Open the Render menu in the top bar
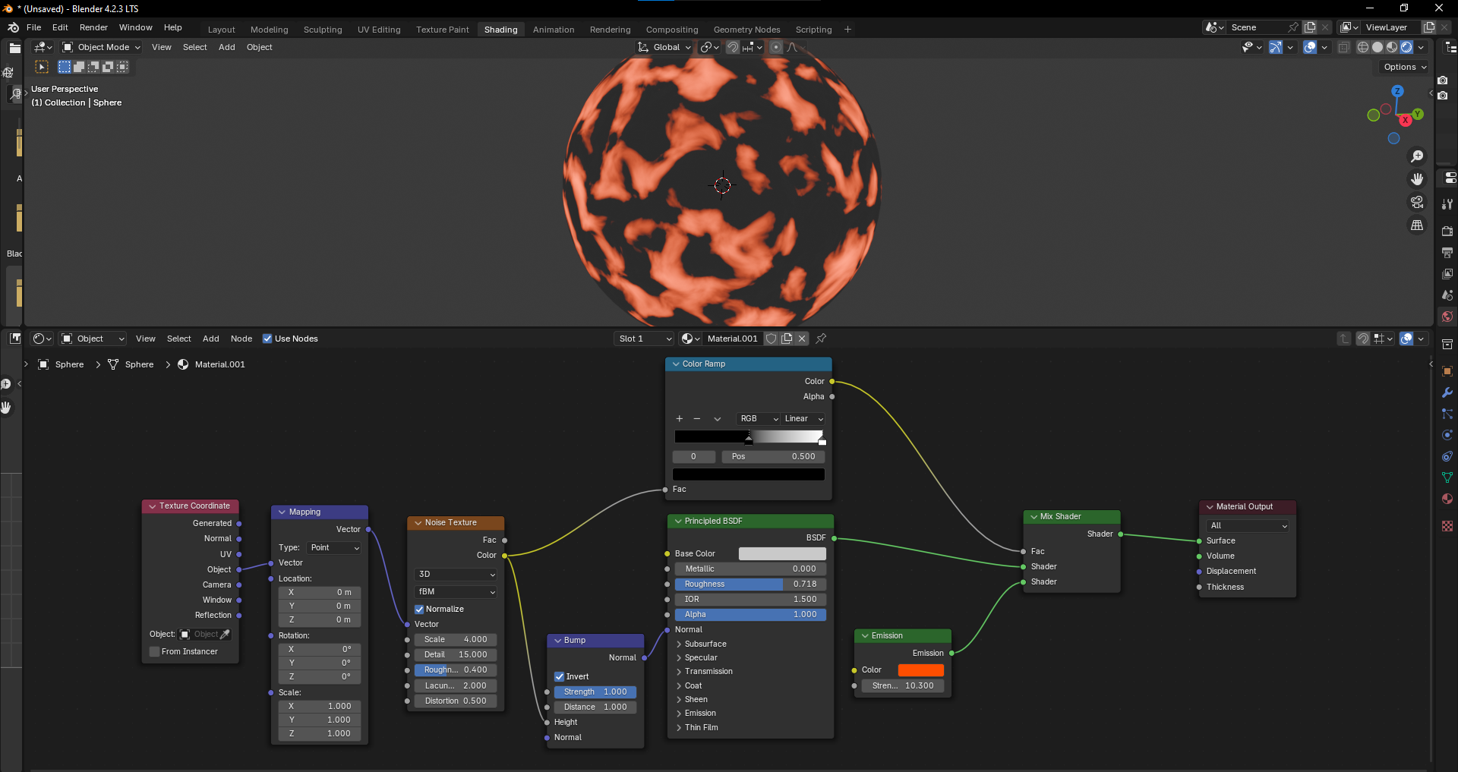Image resolution: width=1458 pixels, height=772 pixels. click(93, 27)
